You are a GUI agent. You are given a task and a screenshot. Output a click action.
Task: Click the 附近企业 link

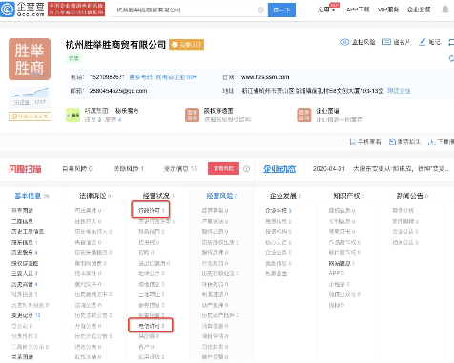point(399,91)
